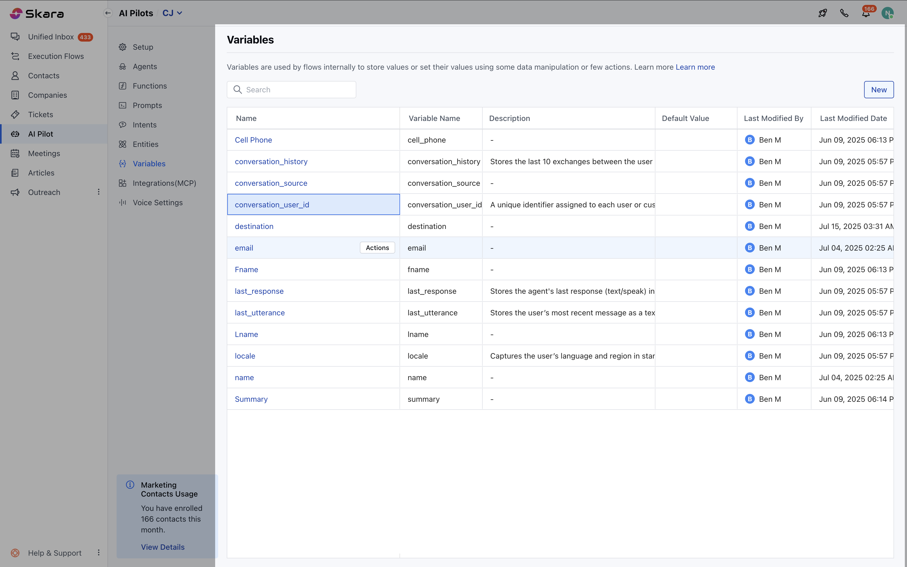Click the Skara logo

coord(37,13)
